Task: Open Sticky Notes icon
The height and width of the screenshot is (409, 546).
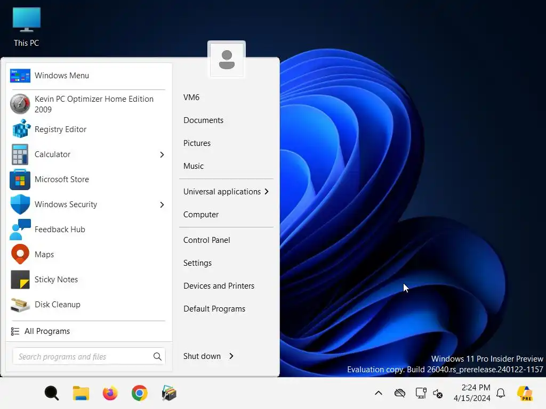Action: pyautogui.click(x=20, y=280)
